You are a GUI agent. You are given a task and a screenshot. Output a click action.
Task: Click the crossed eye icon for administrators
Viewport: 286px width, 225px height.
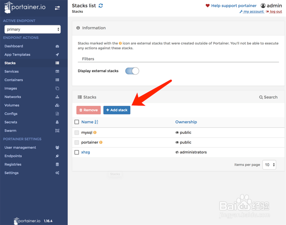(x=177, y=152)
